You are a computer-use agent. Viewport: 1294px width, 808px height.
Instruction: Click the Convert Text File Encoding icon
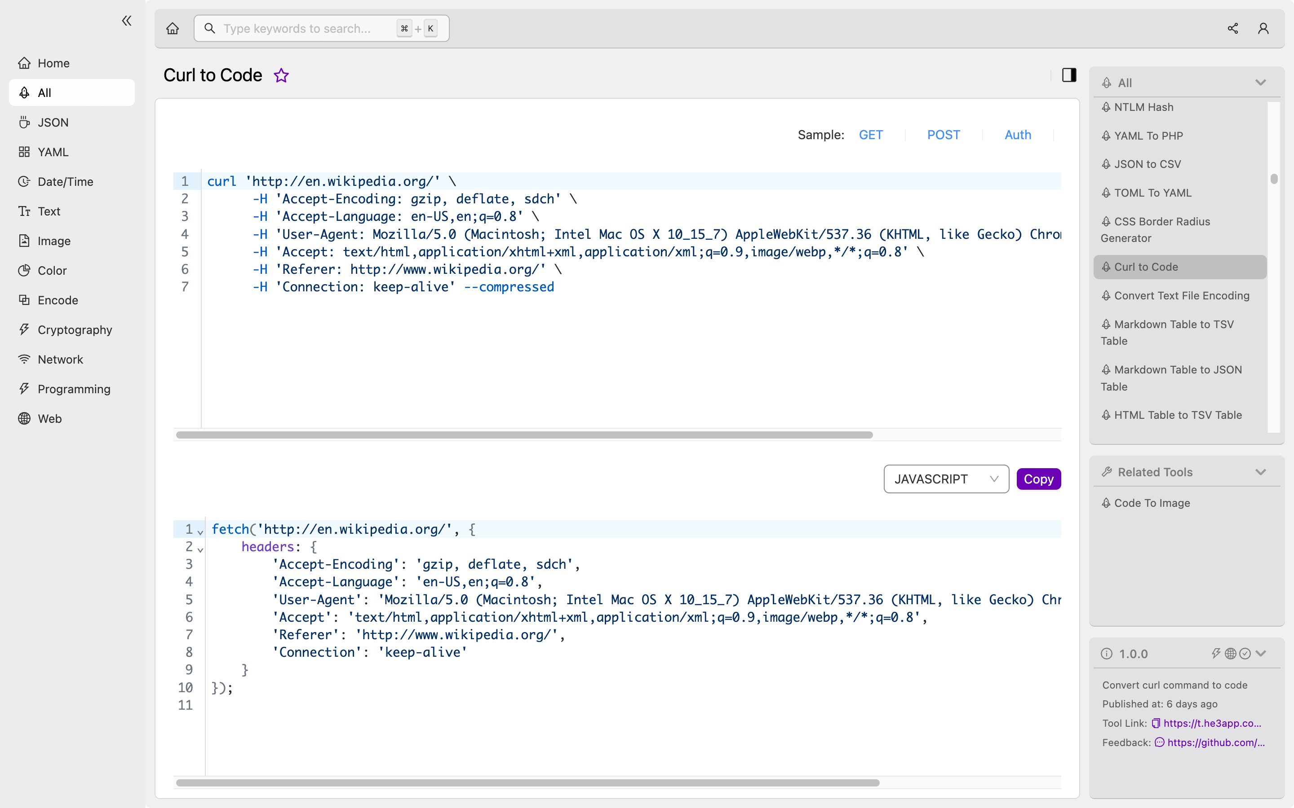(x=1107, y=295)
